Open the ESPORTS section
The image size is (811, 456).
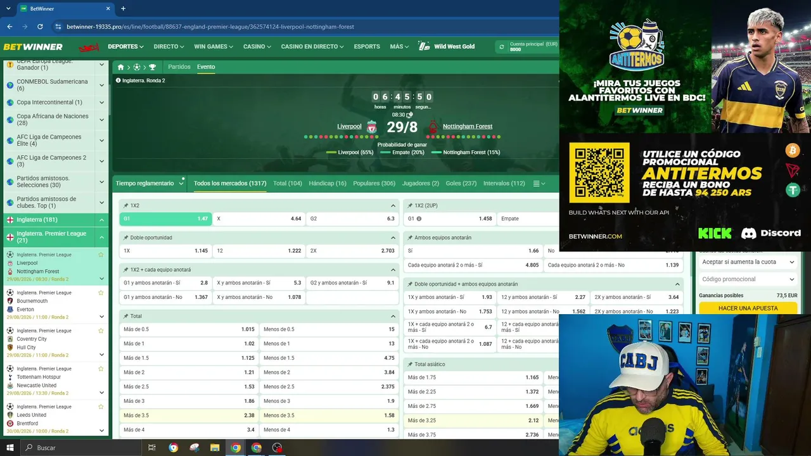point(367,47)
